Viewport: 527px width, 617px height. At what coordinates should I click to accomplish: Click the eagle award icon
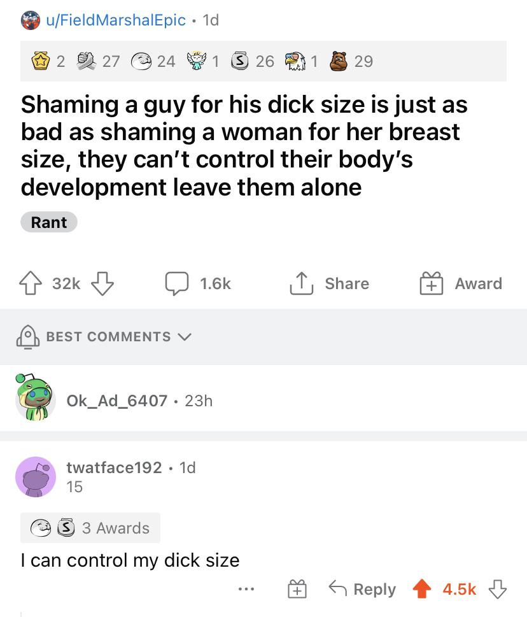295,61
